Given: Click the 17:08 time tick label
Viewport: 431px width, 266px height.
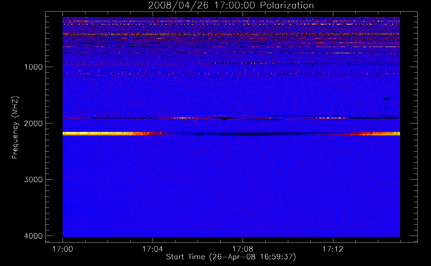Looking at the screenshot, I should pyautogui.click(x=243, y=249).
